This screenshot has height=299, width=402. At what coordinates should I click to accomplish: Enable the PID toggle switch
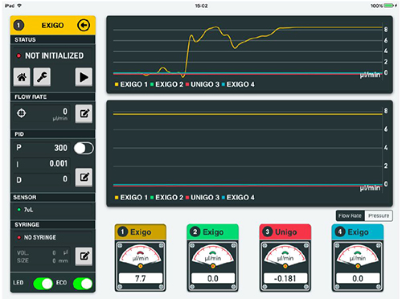point(84,148)
